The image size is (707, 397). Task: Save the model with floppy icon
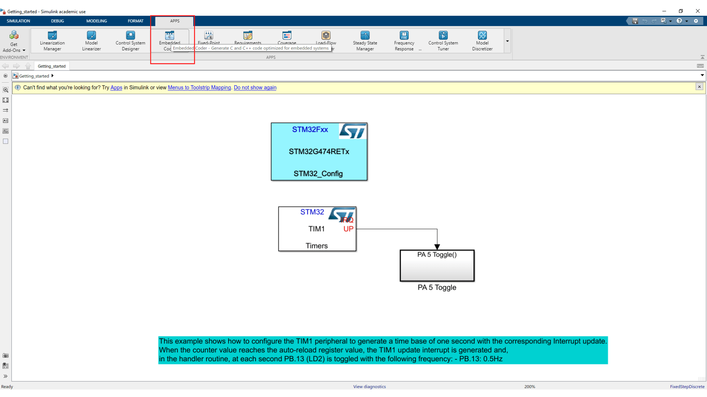[x=635, y=21]
